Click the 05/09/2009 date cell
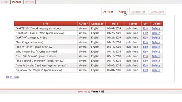Image resolution: width=182 pixels, height=102 pixels. tap(115, 28)
